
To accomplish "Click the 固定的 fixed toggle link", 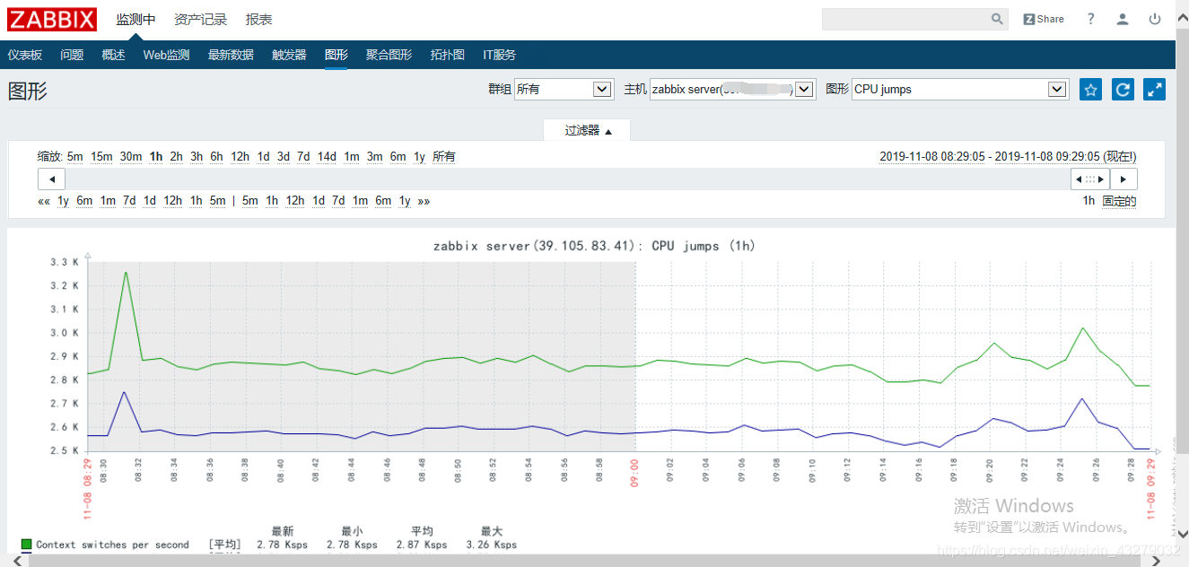I will (1119, 201).
